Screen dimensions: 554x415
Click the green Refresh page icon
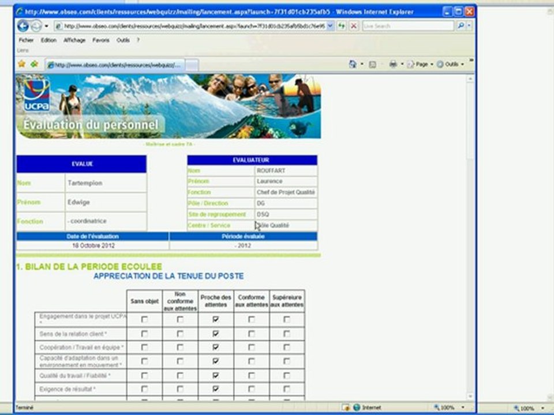click(x=342, y=26)
